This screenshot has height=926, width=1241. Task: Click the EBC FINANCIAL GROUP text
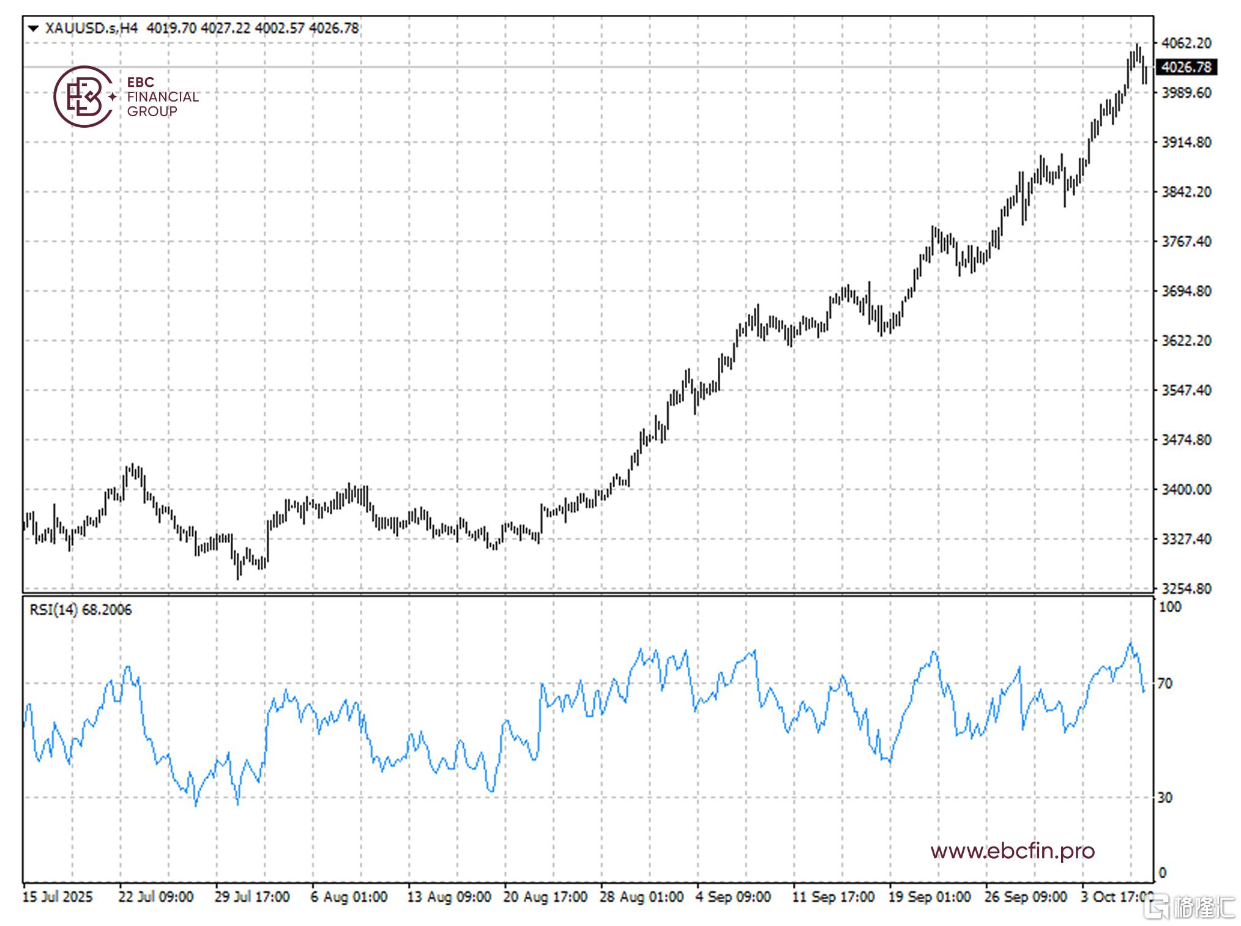[162, 97]
